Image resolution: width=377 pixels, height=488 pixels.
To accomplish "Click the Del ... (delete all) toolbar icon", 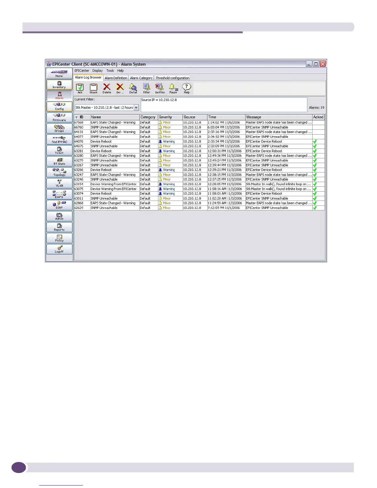I will pos(120,88).
